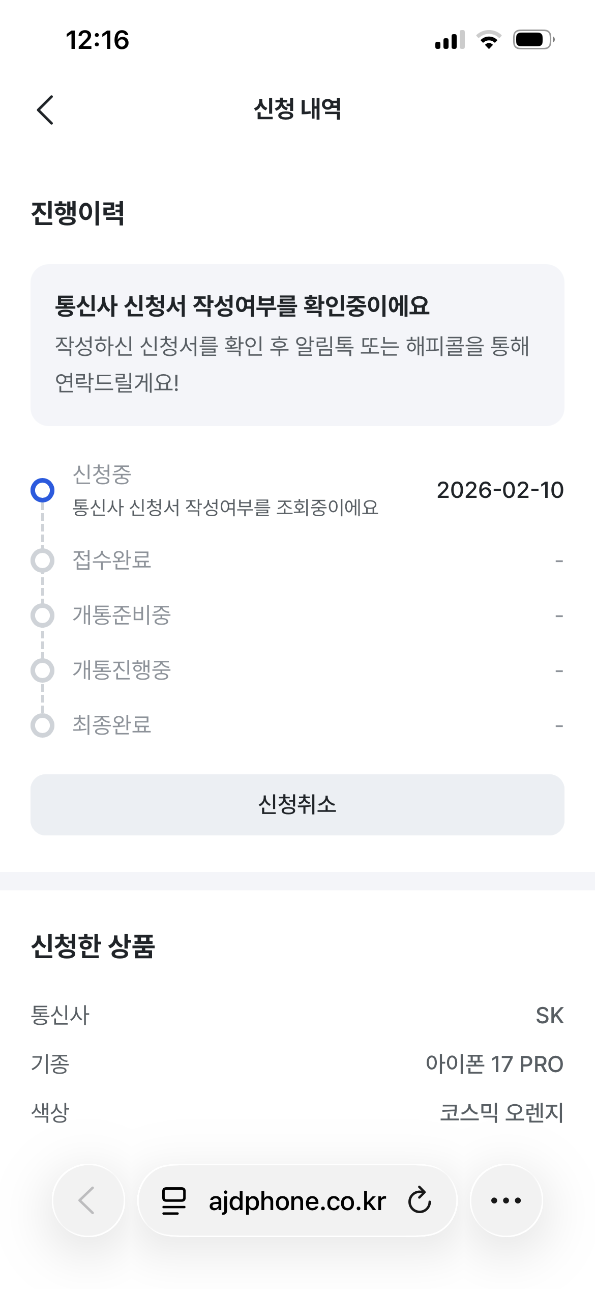Image resolution: width=595 pixels, height=1289 pixels.
Task: Tap the cellular signal icon
Action: pos(450,40)
